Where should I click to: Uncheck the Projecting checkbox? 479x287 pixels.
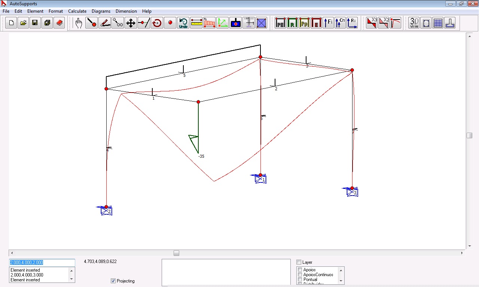(113, 281)
